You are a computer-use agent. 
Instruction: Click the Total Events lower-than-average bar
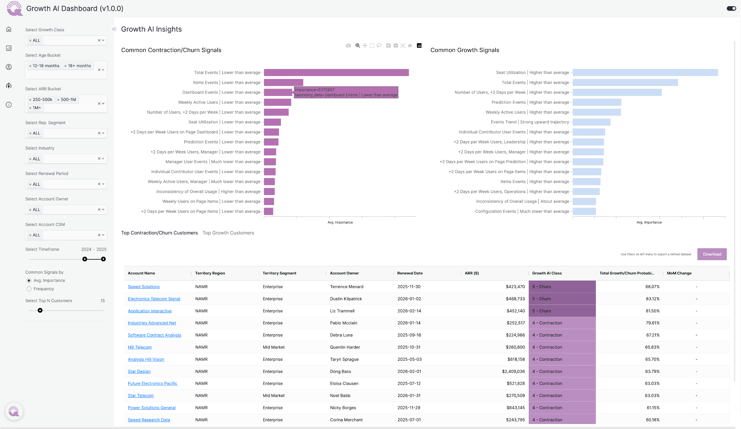(x=336, y=72)
